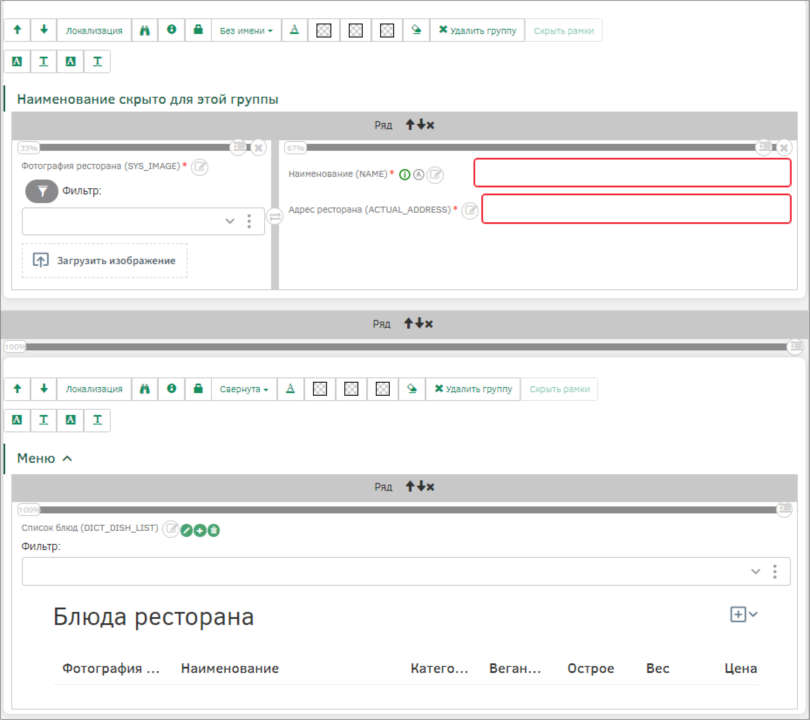Open the Без имени dropdown
Screen dimensions: 810x720
[x=246, y=30]
